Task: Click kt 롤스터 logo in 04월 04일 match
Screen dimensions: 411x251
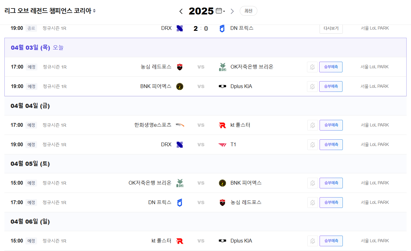Action: (222, 125)
